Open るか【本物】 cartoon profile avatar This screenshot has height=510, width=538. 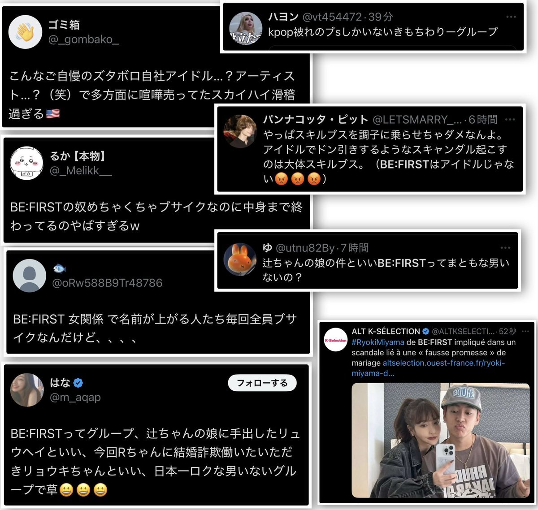[26, 162]
